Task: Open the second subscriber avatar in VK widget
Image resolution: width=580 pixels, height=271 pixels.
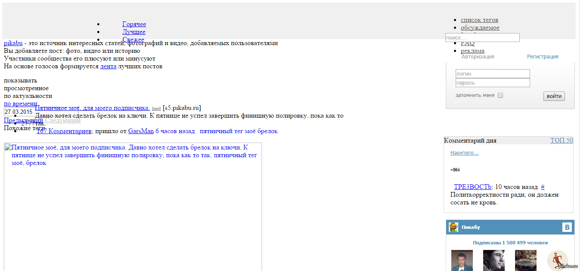Action: (494, 260)
